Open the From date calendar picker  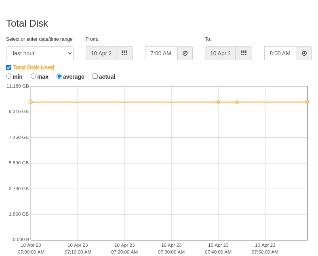(124, 53)
